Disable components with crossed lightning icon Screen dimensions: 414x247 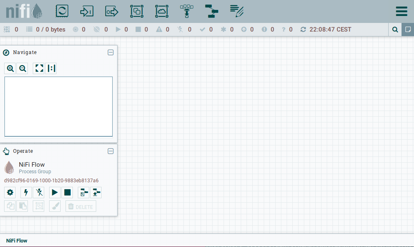click(x=39, y=193)
